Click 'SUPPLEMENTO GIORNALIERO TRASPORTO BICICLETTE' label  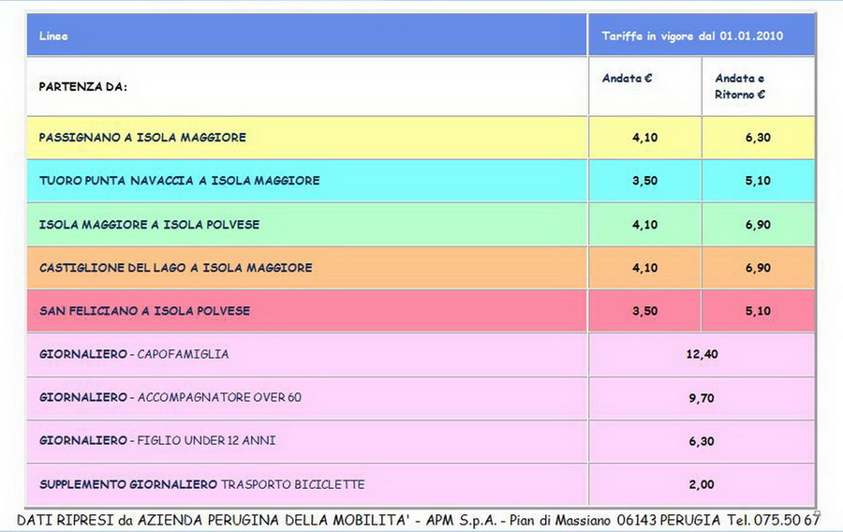tap(201, 484)
